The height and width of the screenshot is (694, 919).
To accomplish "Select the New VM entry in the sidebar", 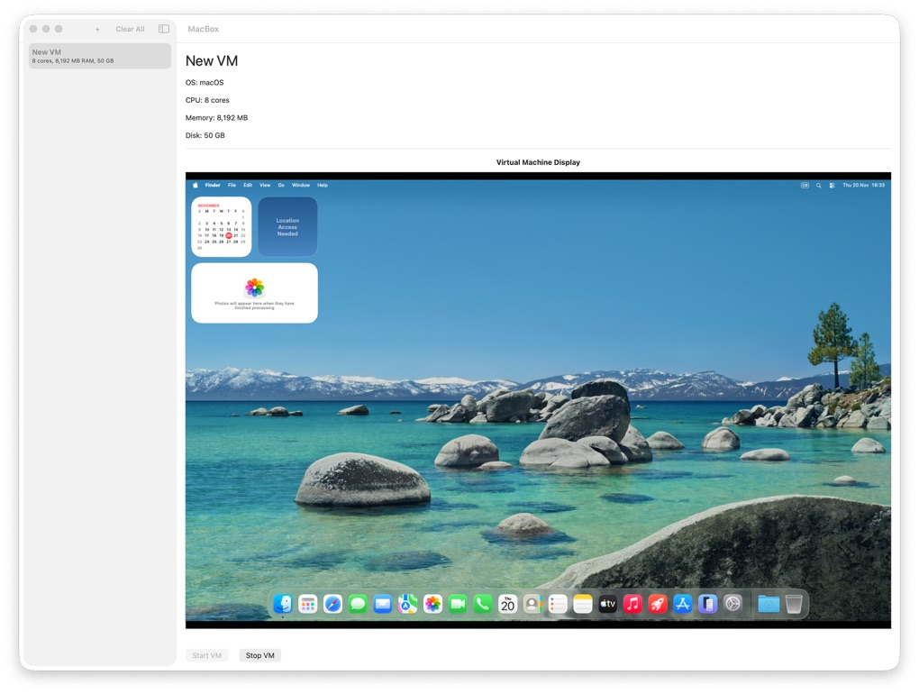I will point(99,55).
